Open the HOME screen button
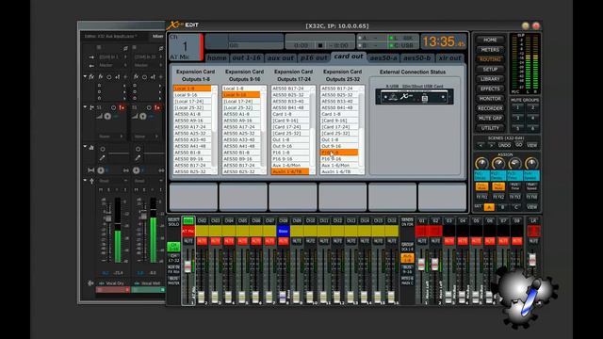This screenshot has width=603, height=339. 490,40
